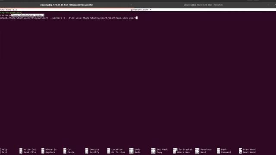Click the Help shortcut in nano footer
The width and height of the screenshot is (276, 155).
4,149
